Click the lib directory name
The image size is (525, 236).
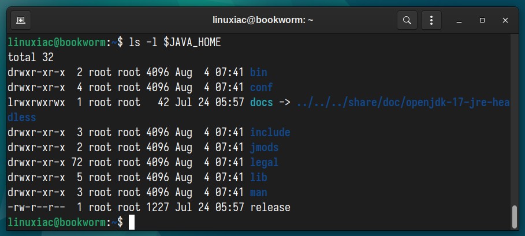point(259,177)
